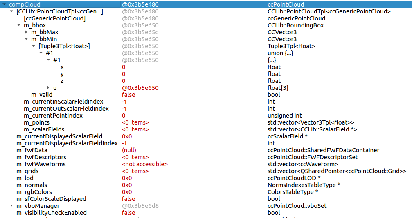Viewport: 412px width, 218px height.
Task: Select the x float member row
Action: tap(62, 67)
